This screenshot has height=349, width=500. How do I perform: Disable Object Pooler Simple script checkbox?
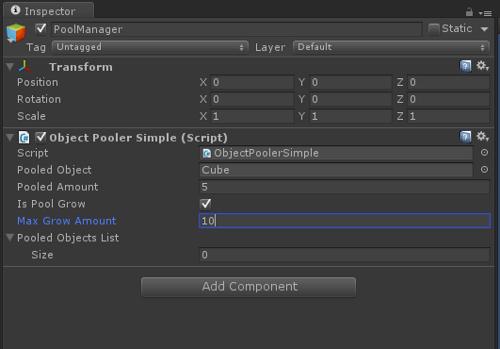[40, 138]
